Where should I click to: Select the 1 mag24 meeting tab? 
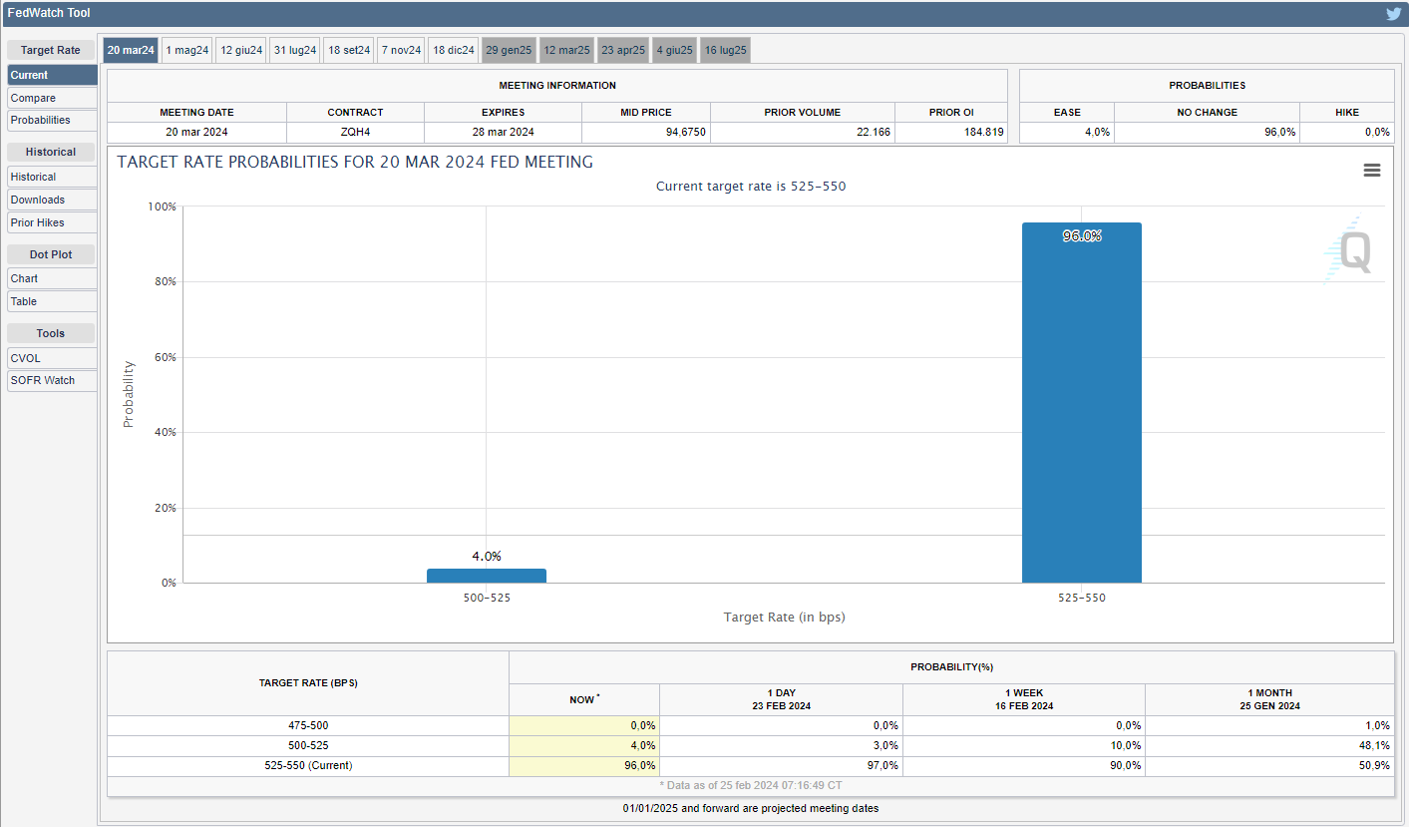click(x=187, y=50)
